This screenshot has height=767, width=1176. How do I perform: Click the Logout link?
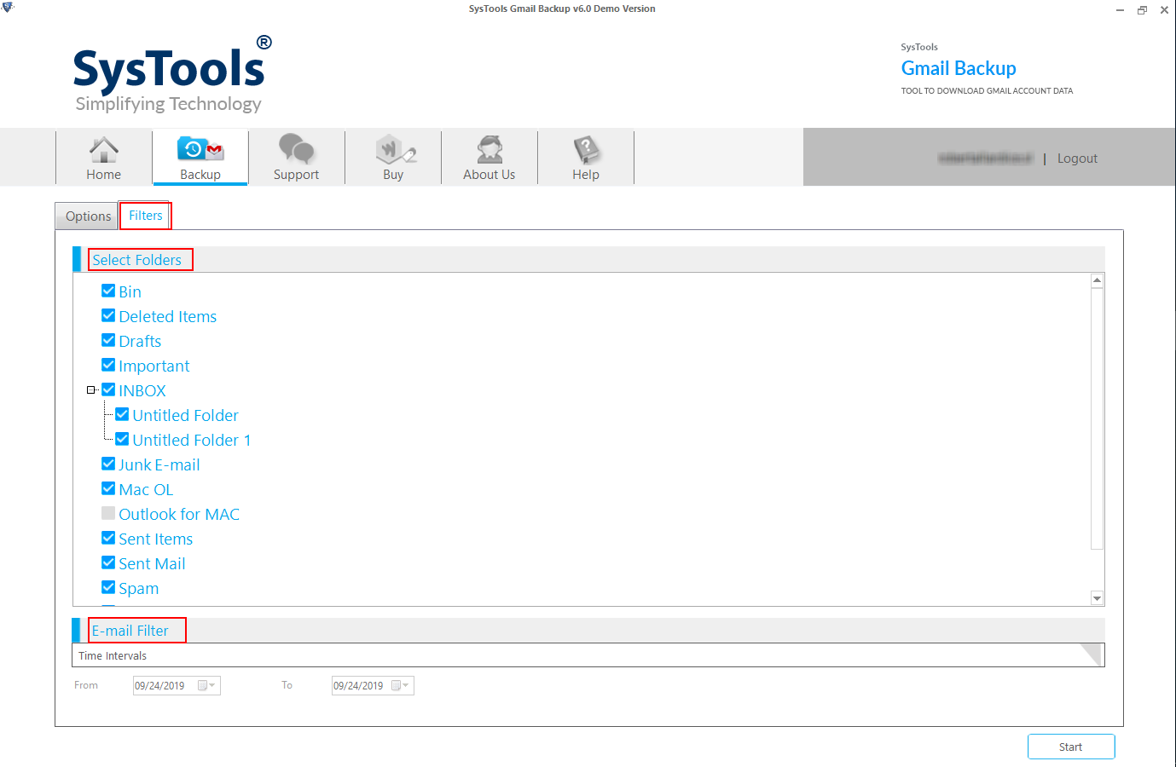pyautogui.click(x=1077, y=159)
